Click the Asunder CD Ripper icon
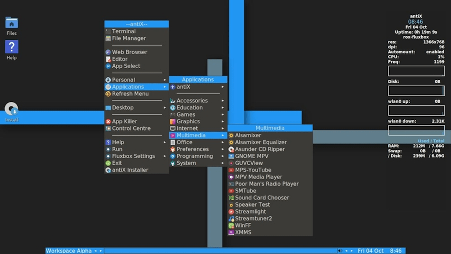Image resolution: width=451 pixels, height=254 pixels. point(231,149)
